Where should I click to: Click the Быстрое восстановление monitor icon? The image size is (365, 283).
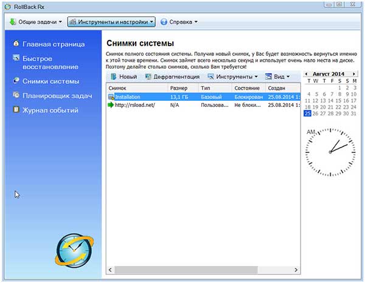16,58
